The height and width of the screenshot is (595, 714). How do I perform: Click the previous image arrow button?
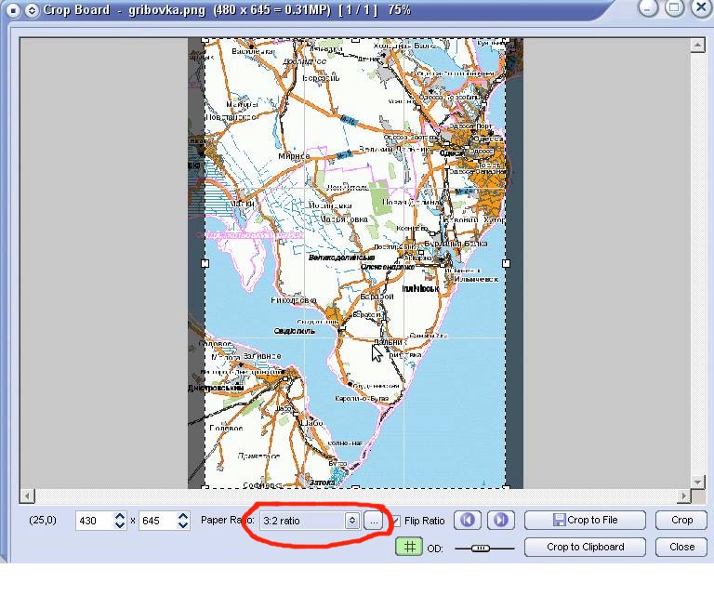pos(468,520)
